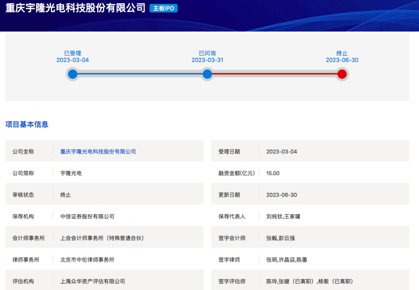Click the 公司简称 field label
The image size is (419, 290).
coord(23,173)
